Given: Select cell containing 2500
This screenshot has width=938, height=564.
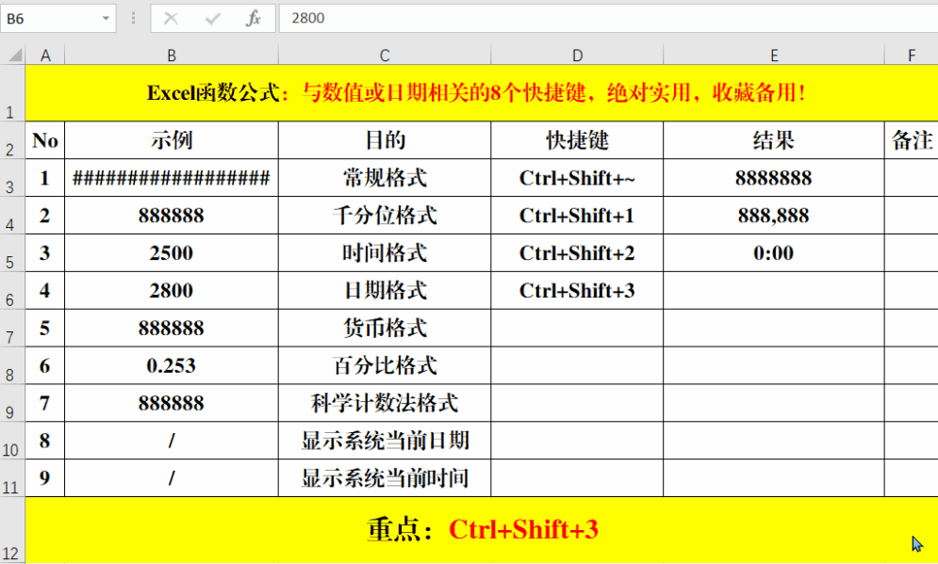Looking at the screenshot, I should tap(171, 252).
